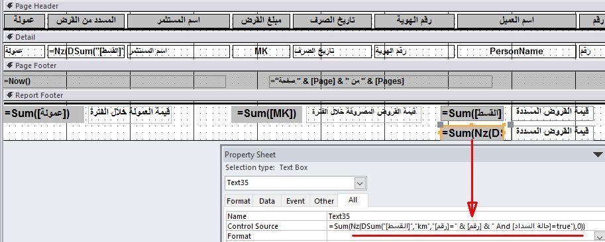Select the =Sum([MK]) text box
The image size is (605, 242).
(267, 114)
